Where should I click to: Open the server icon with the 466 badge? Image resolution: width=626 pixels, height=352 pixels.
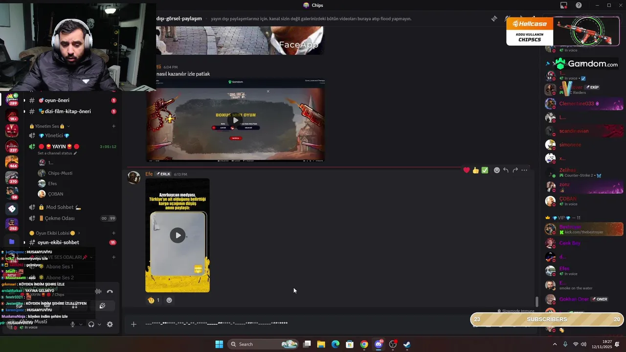12,162
